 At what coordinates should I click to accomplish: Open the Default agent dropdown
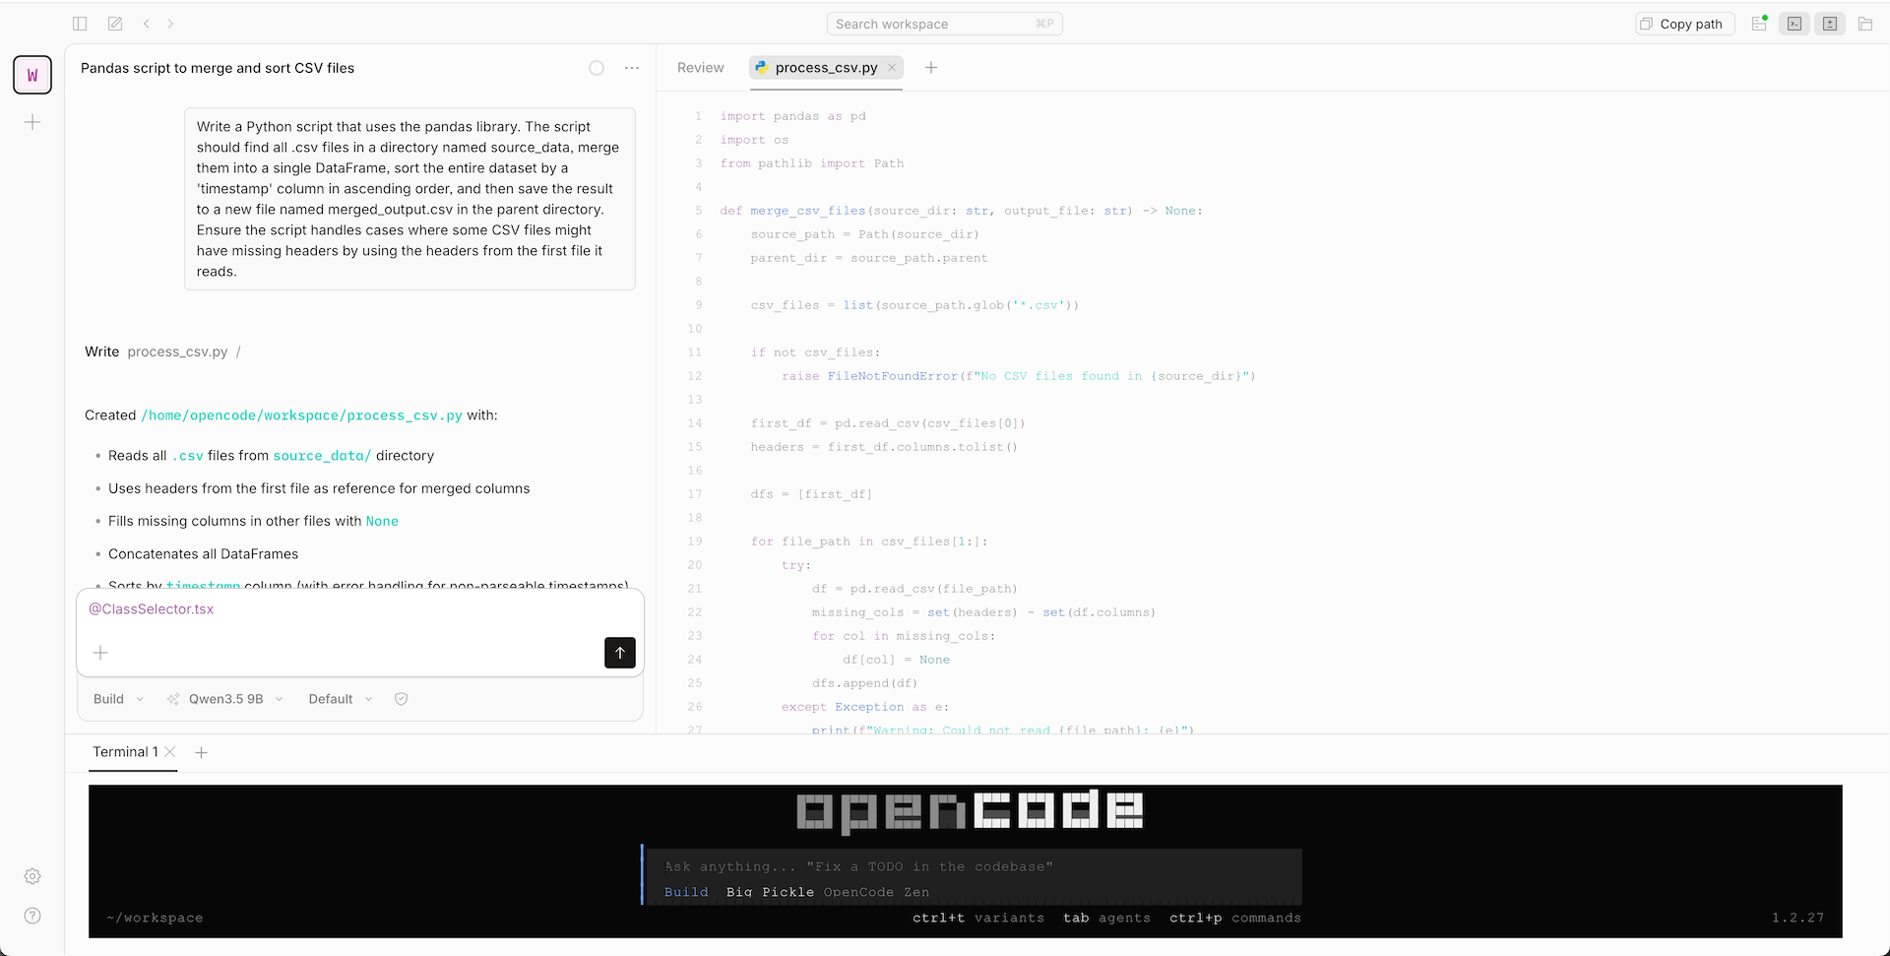(x=338, y=698)
